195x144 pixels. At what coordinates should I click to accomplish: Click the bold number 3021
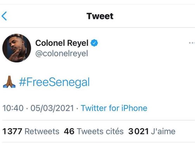pyautogui.click(x=138, y=131)
